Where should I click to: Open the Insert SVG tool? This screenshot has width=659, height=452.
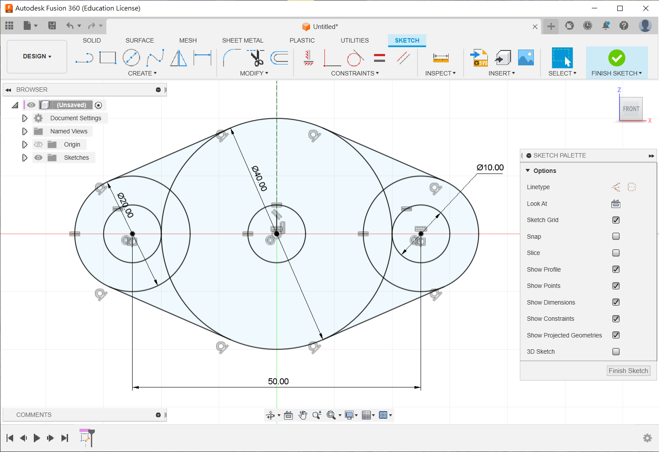pos(479,57)
